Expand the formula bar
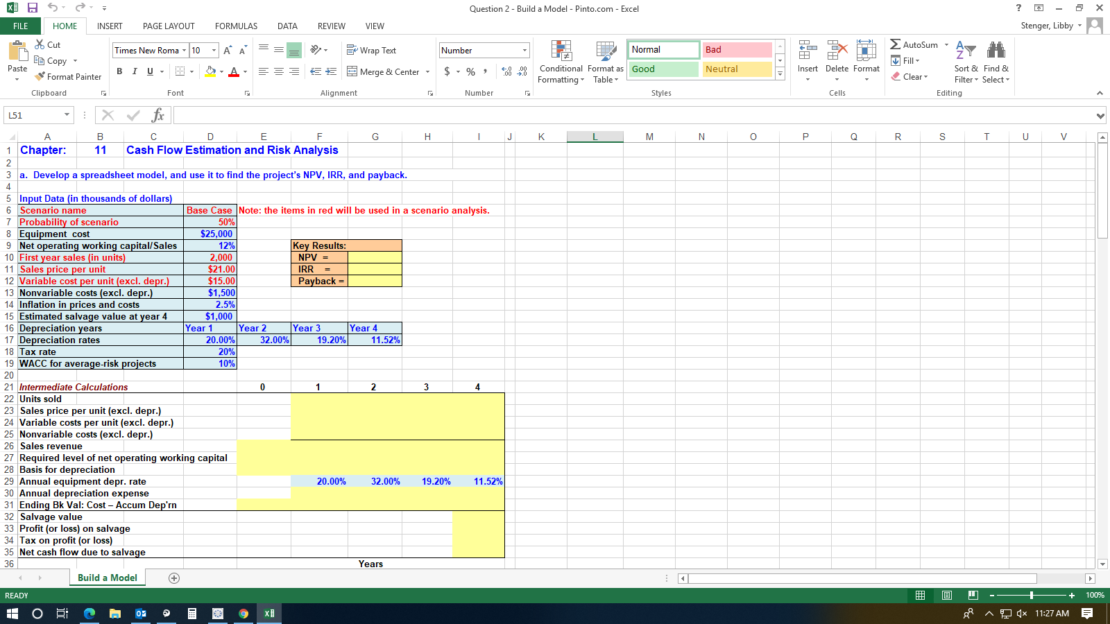The width and height of the screenshot is (1110, 624). click(1100, 115)
